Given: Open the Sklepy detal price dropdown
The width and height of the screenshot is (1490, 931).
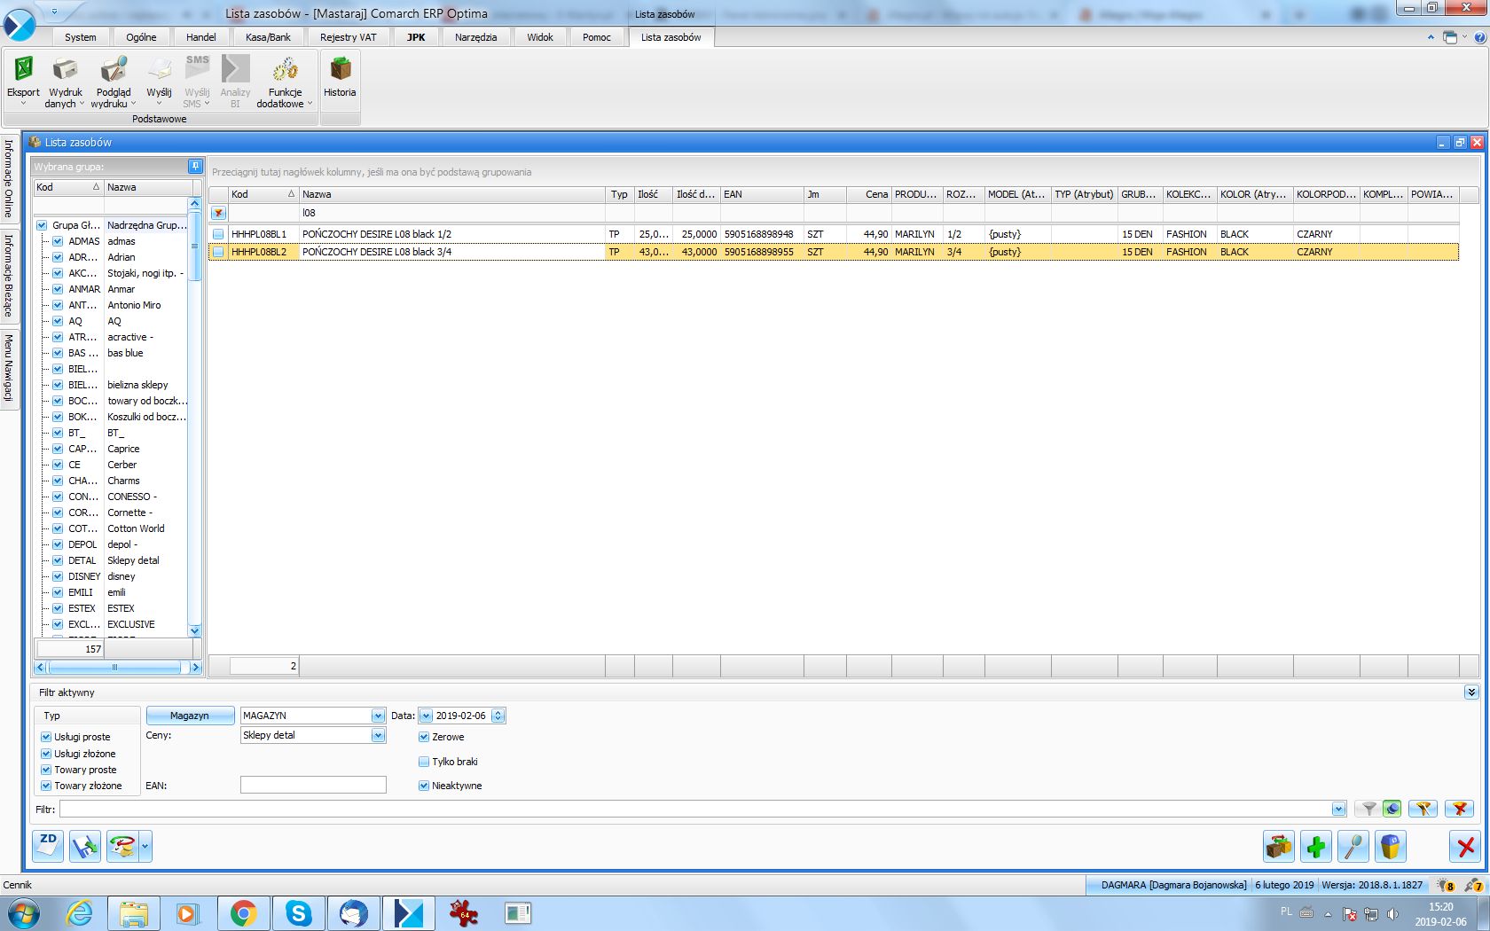Looking at the screenshot, I should [x=378, y=735].
